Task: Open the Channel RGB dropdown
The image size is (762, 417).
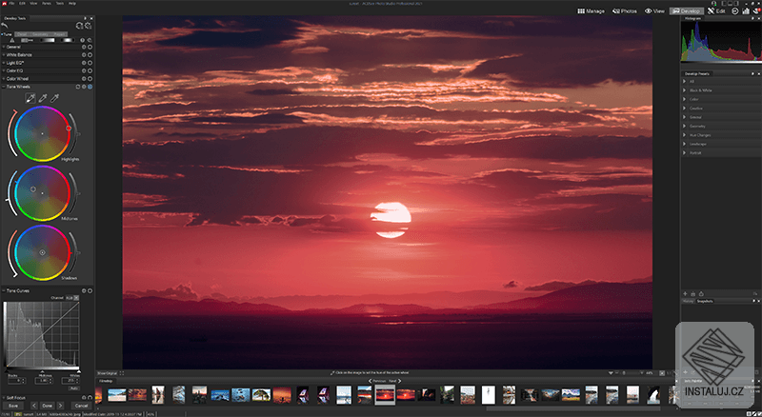Action: (x=72, y=297)
